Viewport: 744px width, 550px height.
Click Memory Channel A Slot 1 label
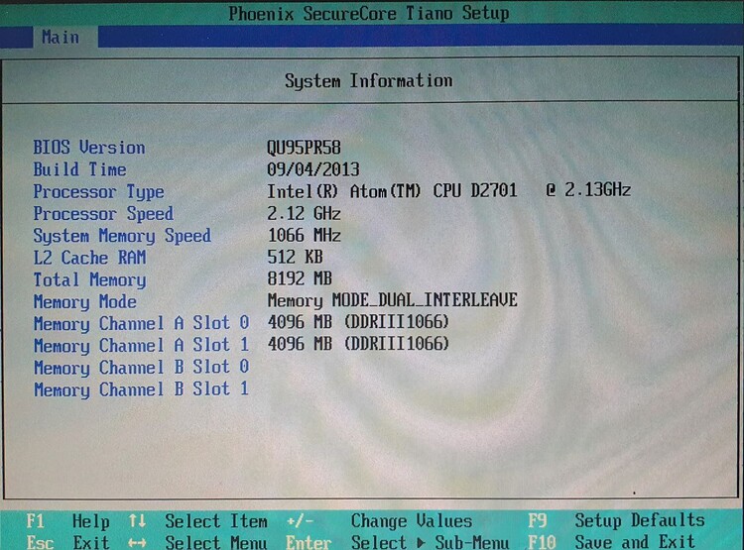tap(142, 346)
